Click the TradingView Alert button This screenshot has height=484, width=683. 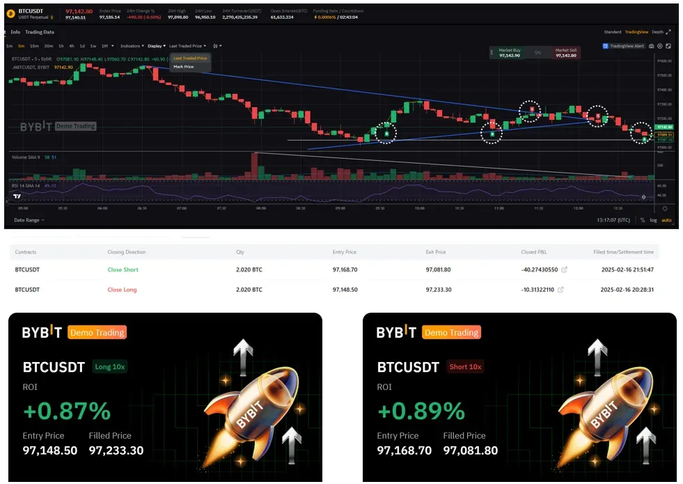[623, 46]
